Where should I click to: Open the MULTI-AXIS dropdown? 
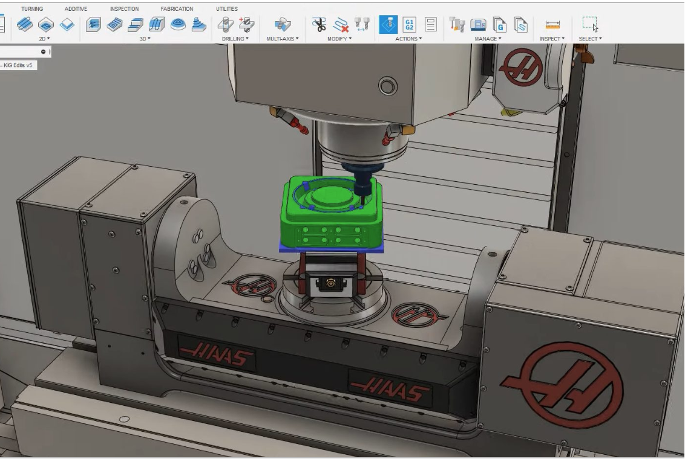tap(283, 39)
